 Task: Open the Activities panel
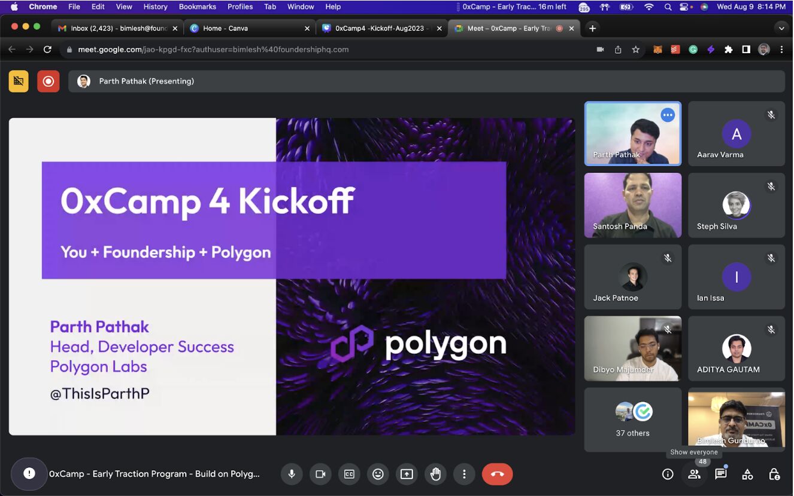pyautogui.click(x=747, y=474)
